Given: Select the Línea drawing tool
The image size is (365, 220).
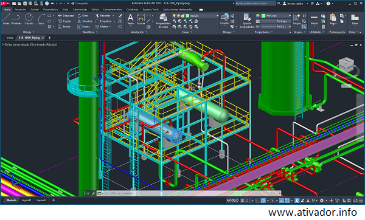Looking at the screenshot, I should pos(6,19).
